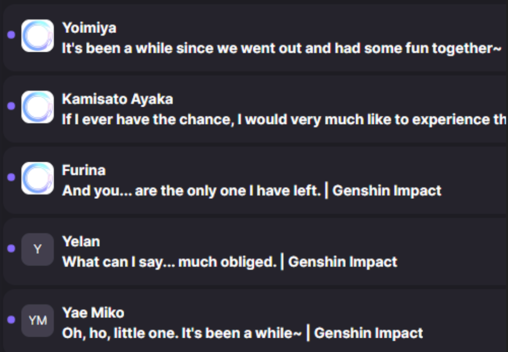This screenshot has width=508, height=352.
Task: Click the purple unread dot beside Yelan
Action: [11, 248]
